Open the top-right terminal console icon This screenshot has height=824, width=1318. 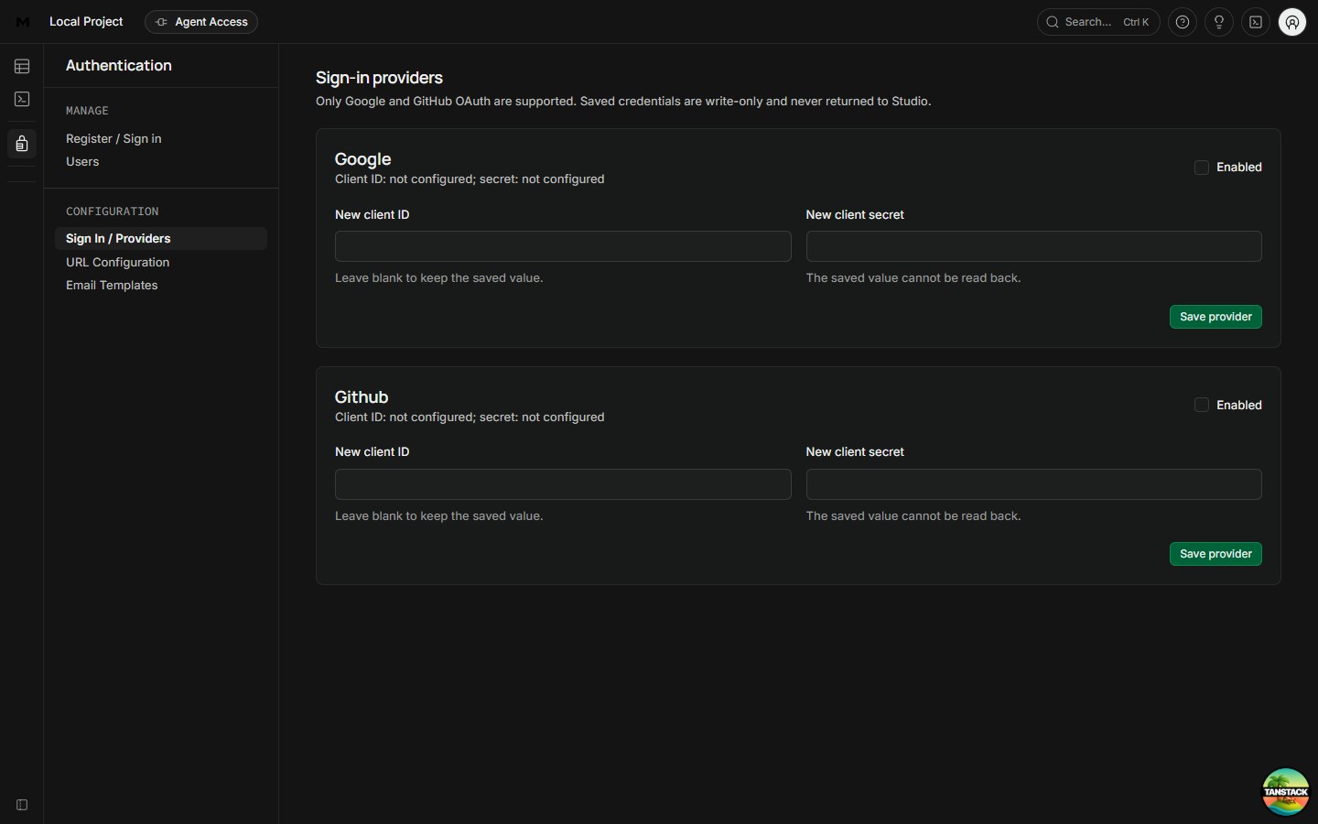tap(1256, 22)
